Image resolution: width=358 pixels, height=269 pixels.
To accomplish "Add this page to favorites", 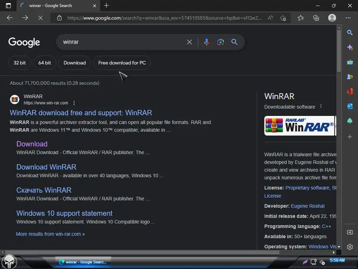I will (283, 18).
